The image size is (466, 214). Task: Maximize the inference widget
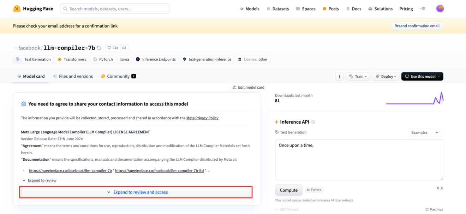click(x=434, y=209)
